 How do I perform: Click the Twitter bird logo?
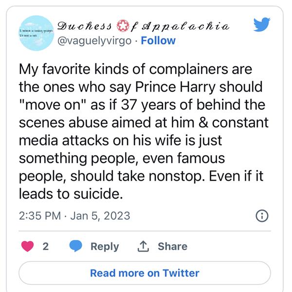click(261, 24)
